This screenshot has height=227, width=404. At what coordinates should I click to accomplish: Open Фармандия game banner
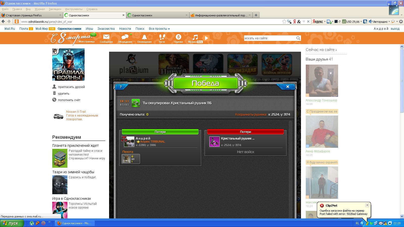[x=242, y=64]
